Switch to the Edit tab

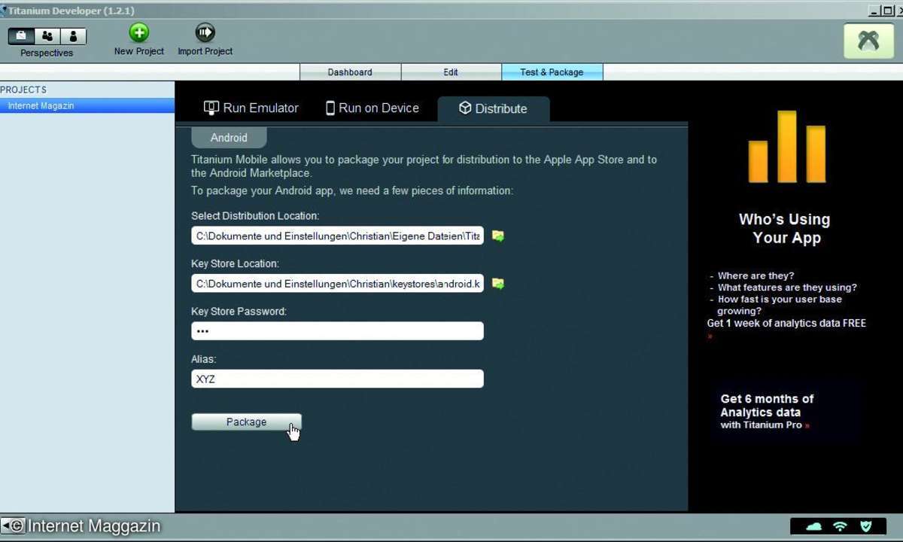click(451, 72)
